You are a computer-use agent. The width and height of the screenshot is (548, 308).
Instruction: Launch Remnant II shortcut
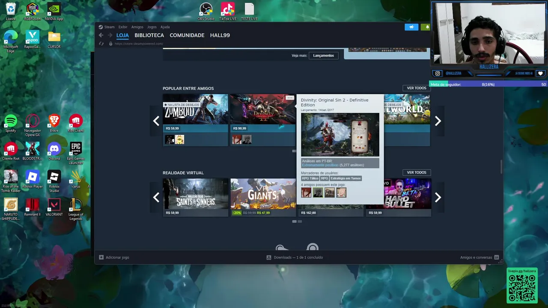click(x=32, y=207)
